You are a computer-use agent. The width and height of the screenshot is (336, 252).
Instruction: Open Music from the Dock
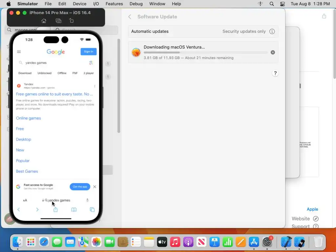click(175, 242)
